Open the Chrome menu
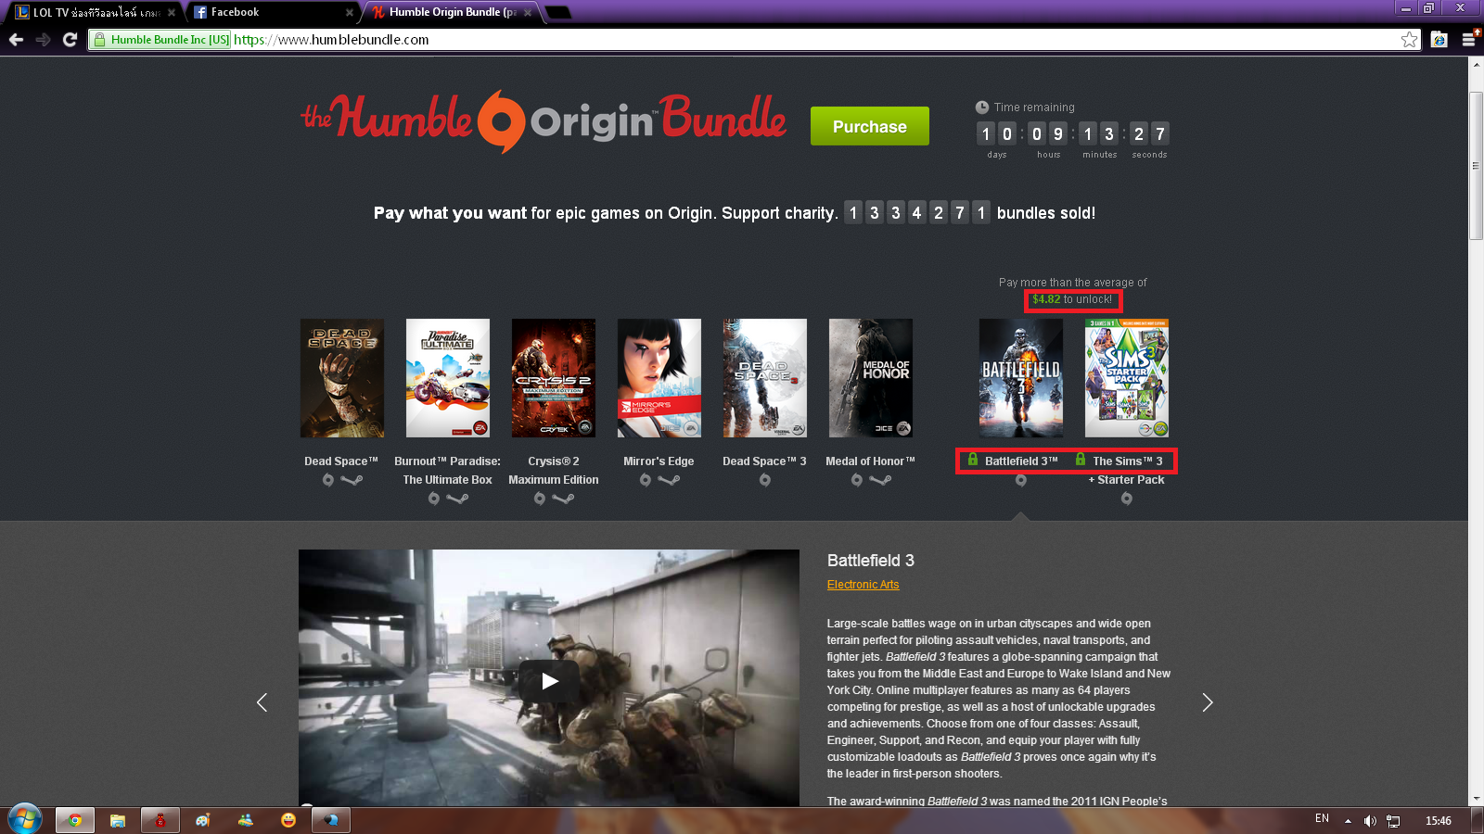 [1469, 39]
